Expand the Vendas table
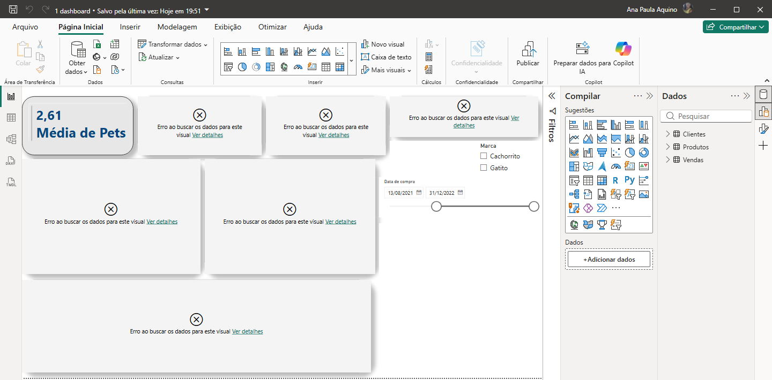Viewport: 772px width, 380px height. click(x=668, y=159)
